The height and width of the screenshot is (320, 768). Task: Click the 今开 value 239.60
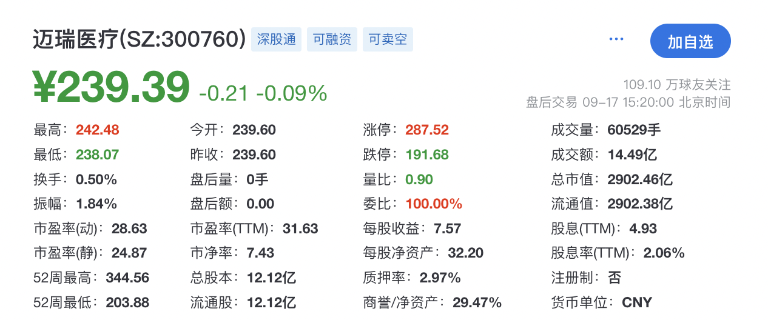pos(254,130)
